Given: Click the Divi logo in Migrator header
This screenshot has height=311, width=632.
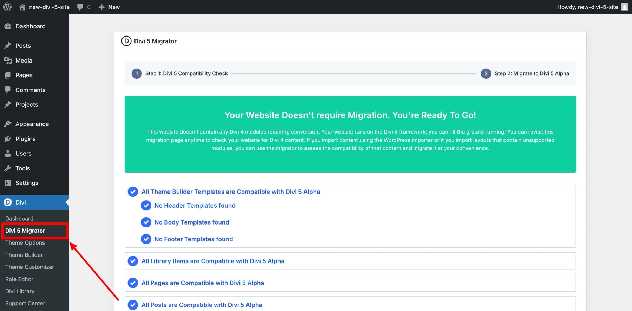Looking at the screenshot, I should 126,41.
